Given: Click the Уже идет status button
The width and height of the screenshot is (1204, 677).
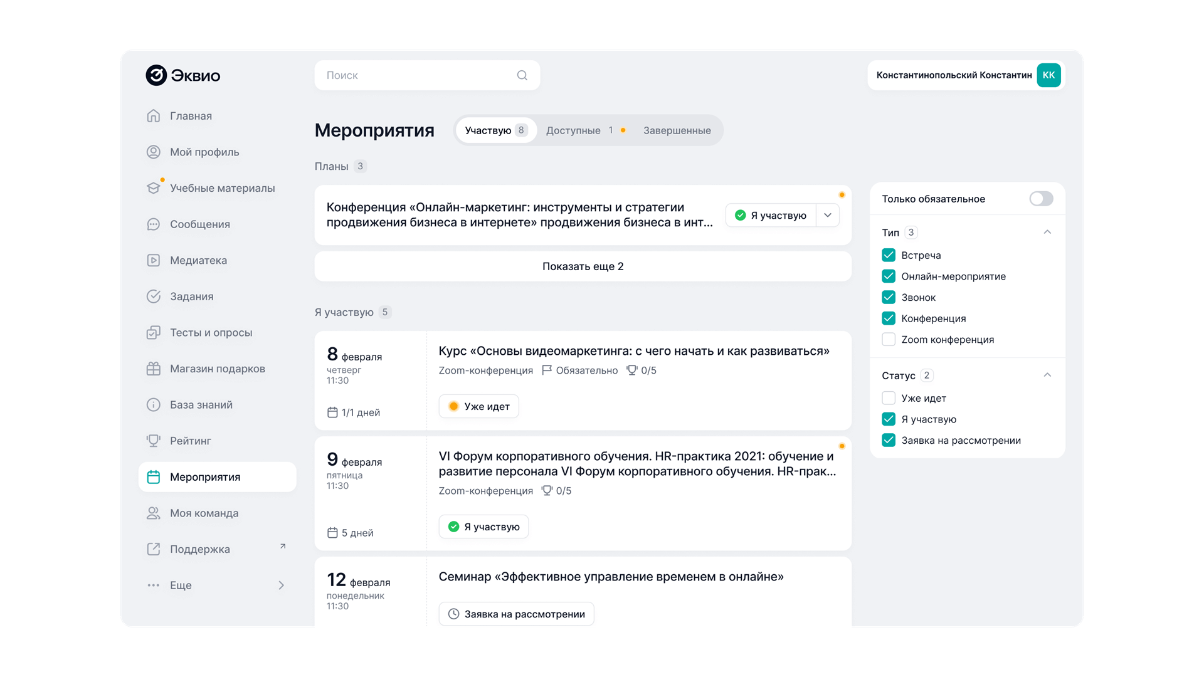Looking at the screenshot, I should tap(479, 406).
